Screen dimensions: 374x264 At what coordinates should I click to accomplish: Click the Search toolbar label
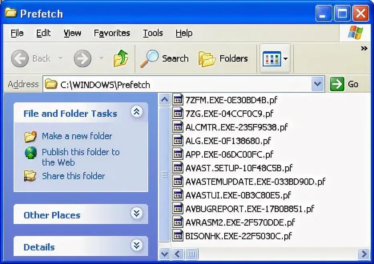175,59
